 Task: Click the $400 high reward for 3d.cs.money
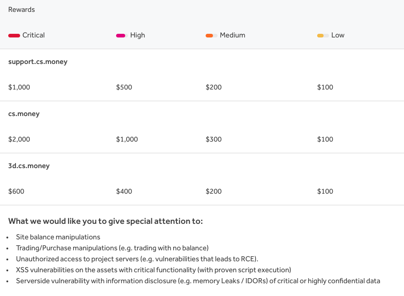[124, 191]
